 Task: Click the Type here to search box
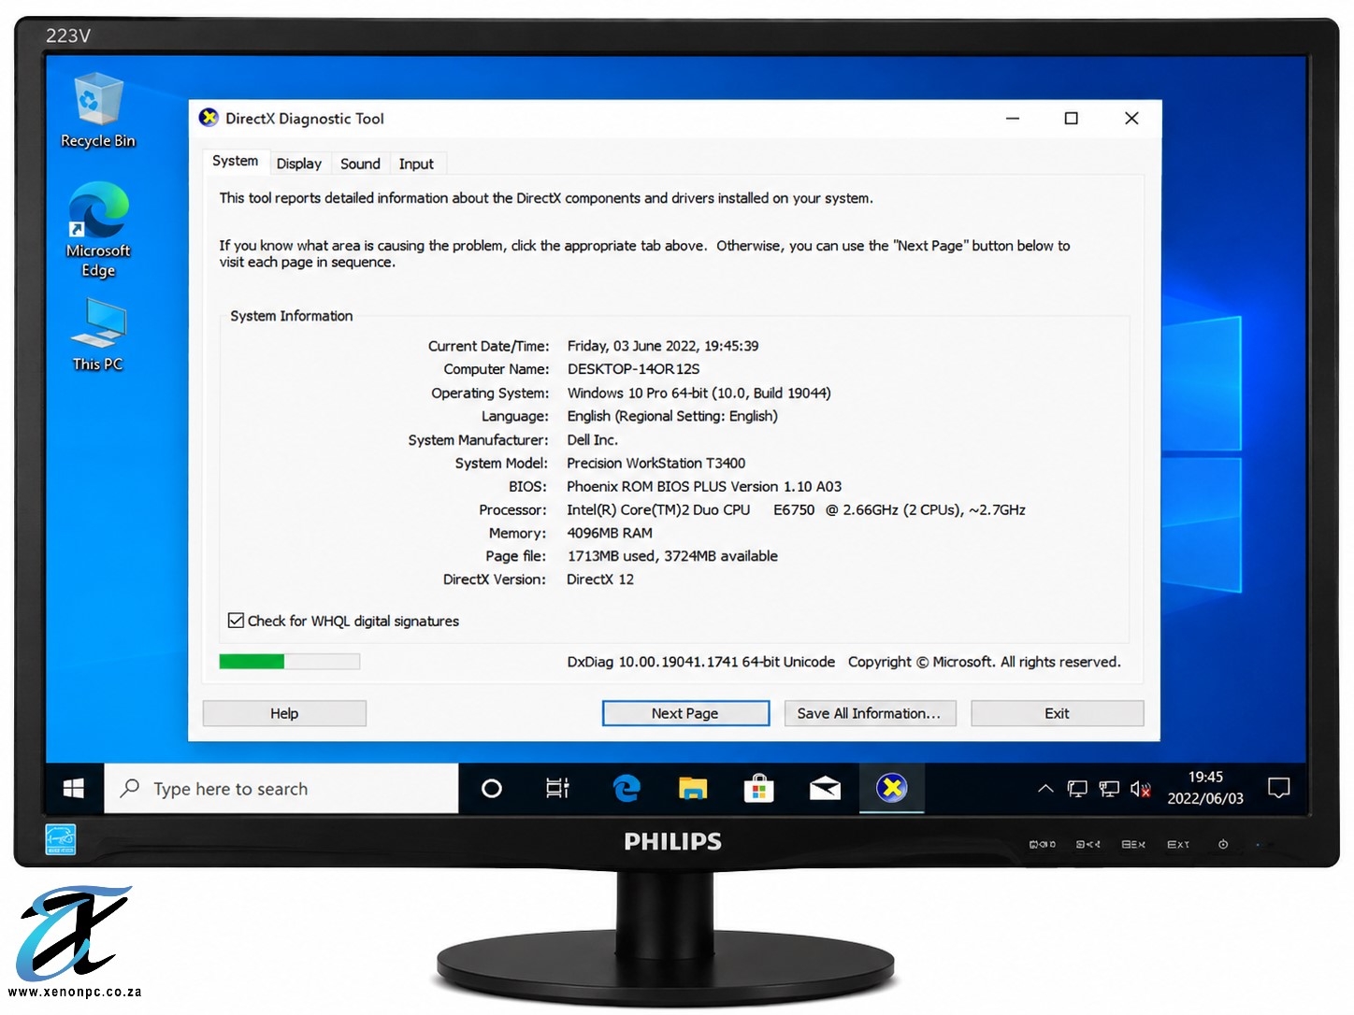point(281,789)
